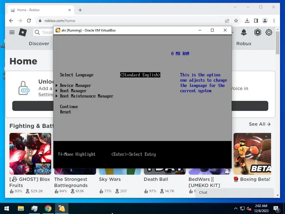
Task: Close the Home - Roblox tab
Action: coord(69,10)
